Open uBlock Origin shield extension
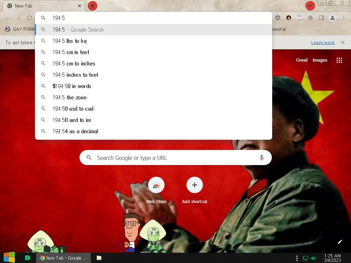Viewport: 351px width, 263px height. tap(278, 18)
